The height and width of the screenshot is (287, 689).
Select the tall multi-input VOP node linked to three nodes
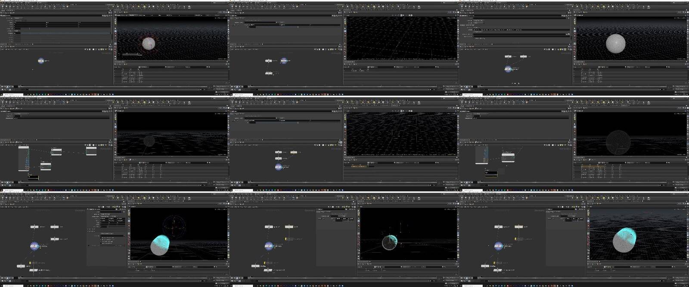point(24,158)
